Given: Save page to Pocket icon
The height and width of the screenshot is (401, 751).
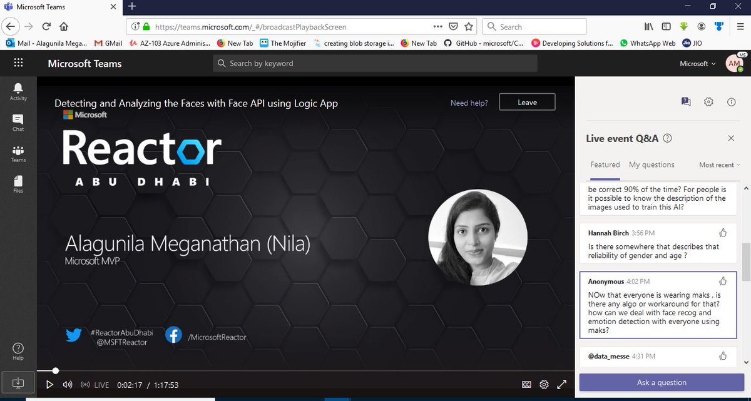Looking at the screenshot, I should [x=454, y=27].
